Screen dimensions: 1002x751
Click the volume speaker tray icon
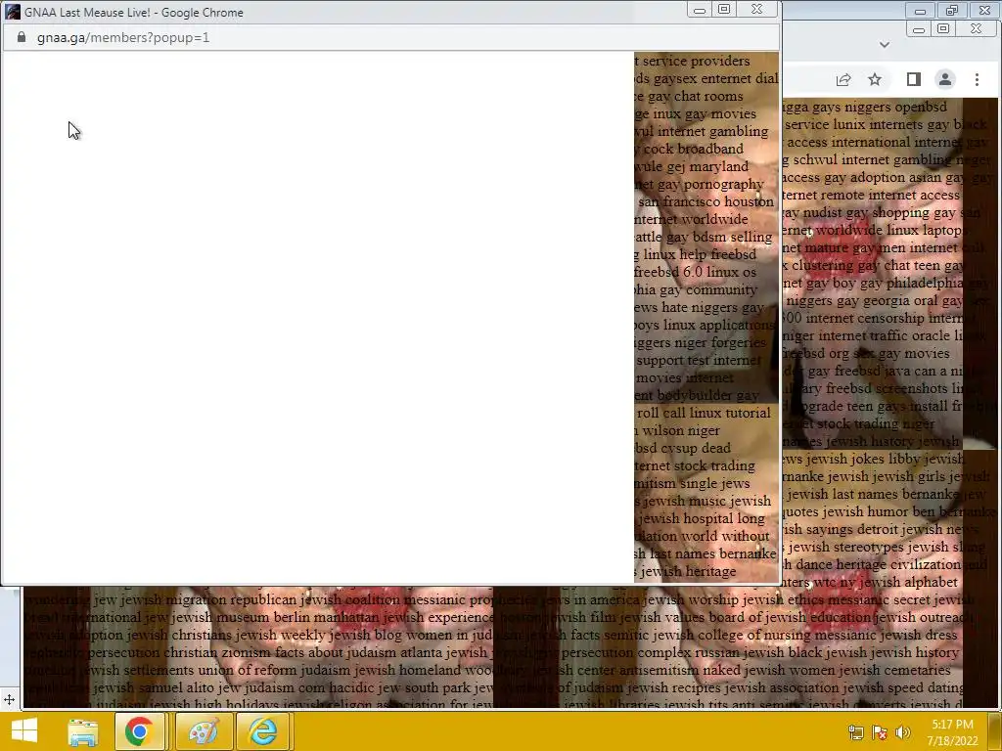903,732
